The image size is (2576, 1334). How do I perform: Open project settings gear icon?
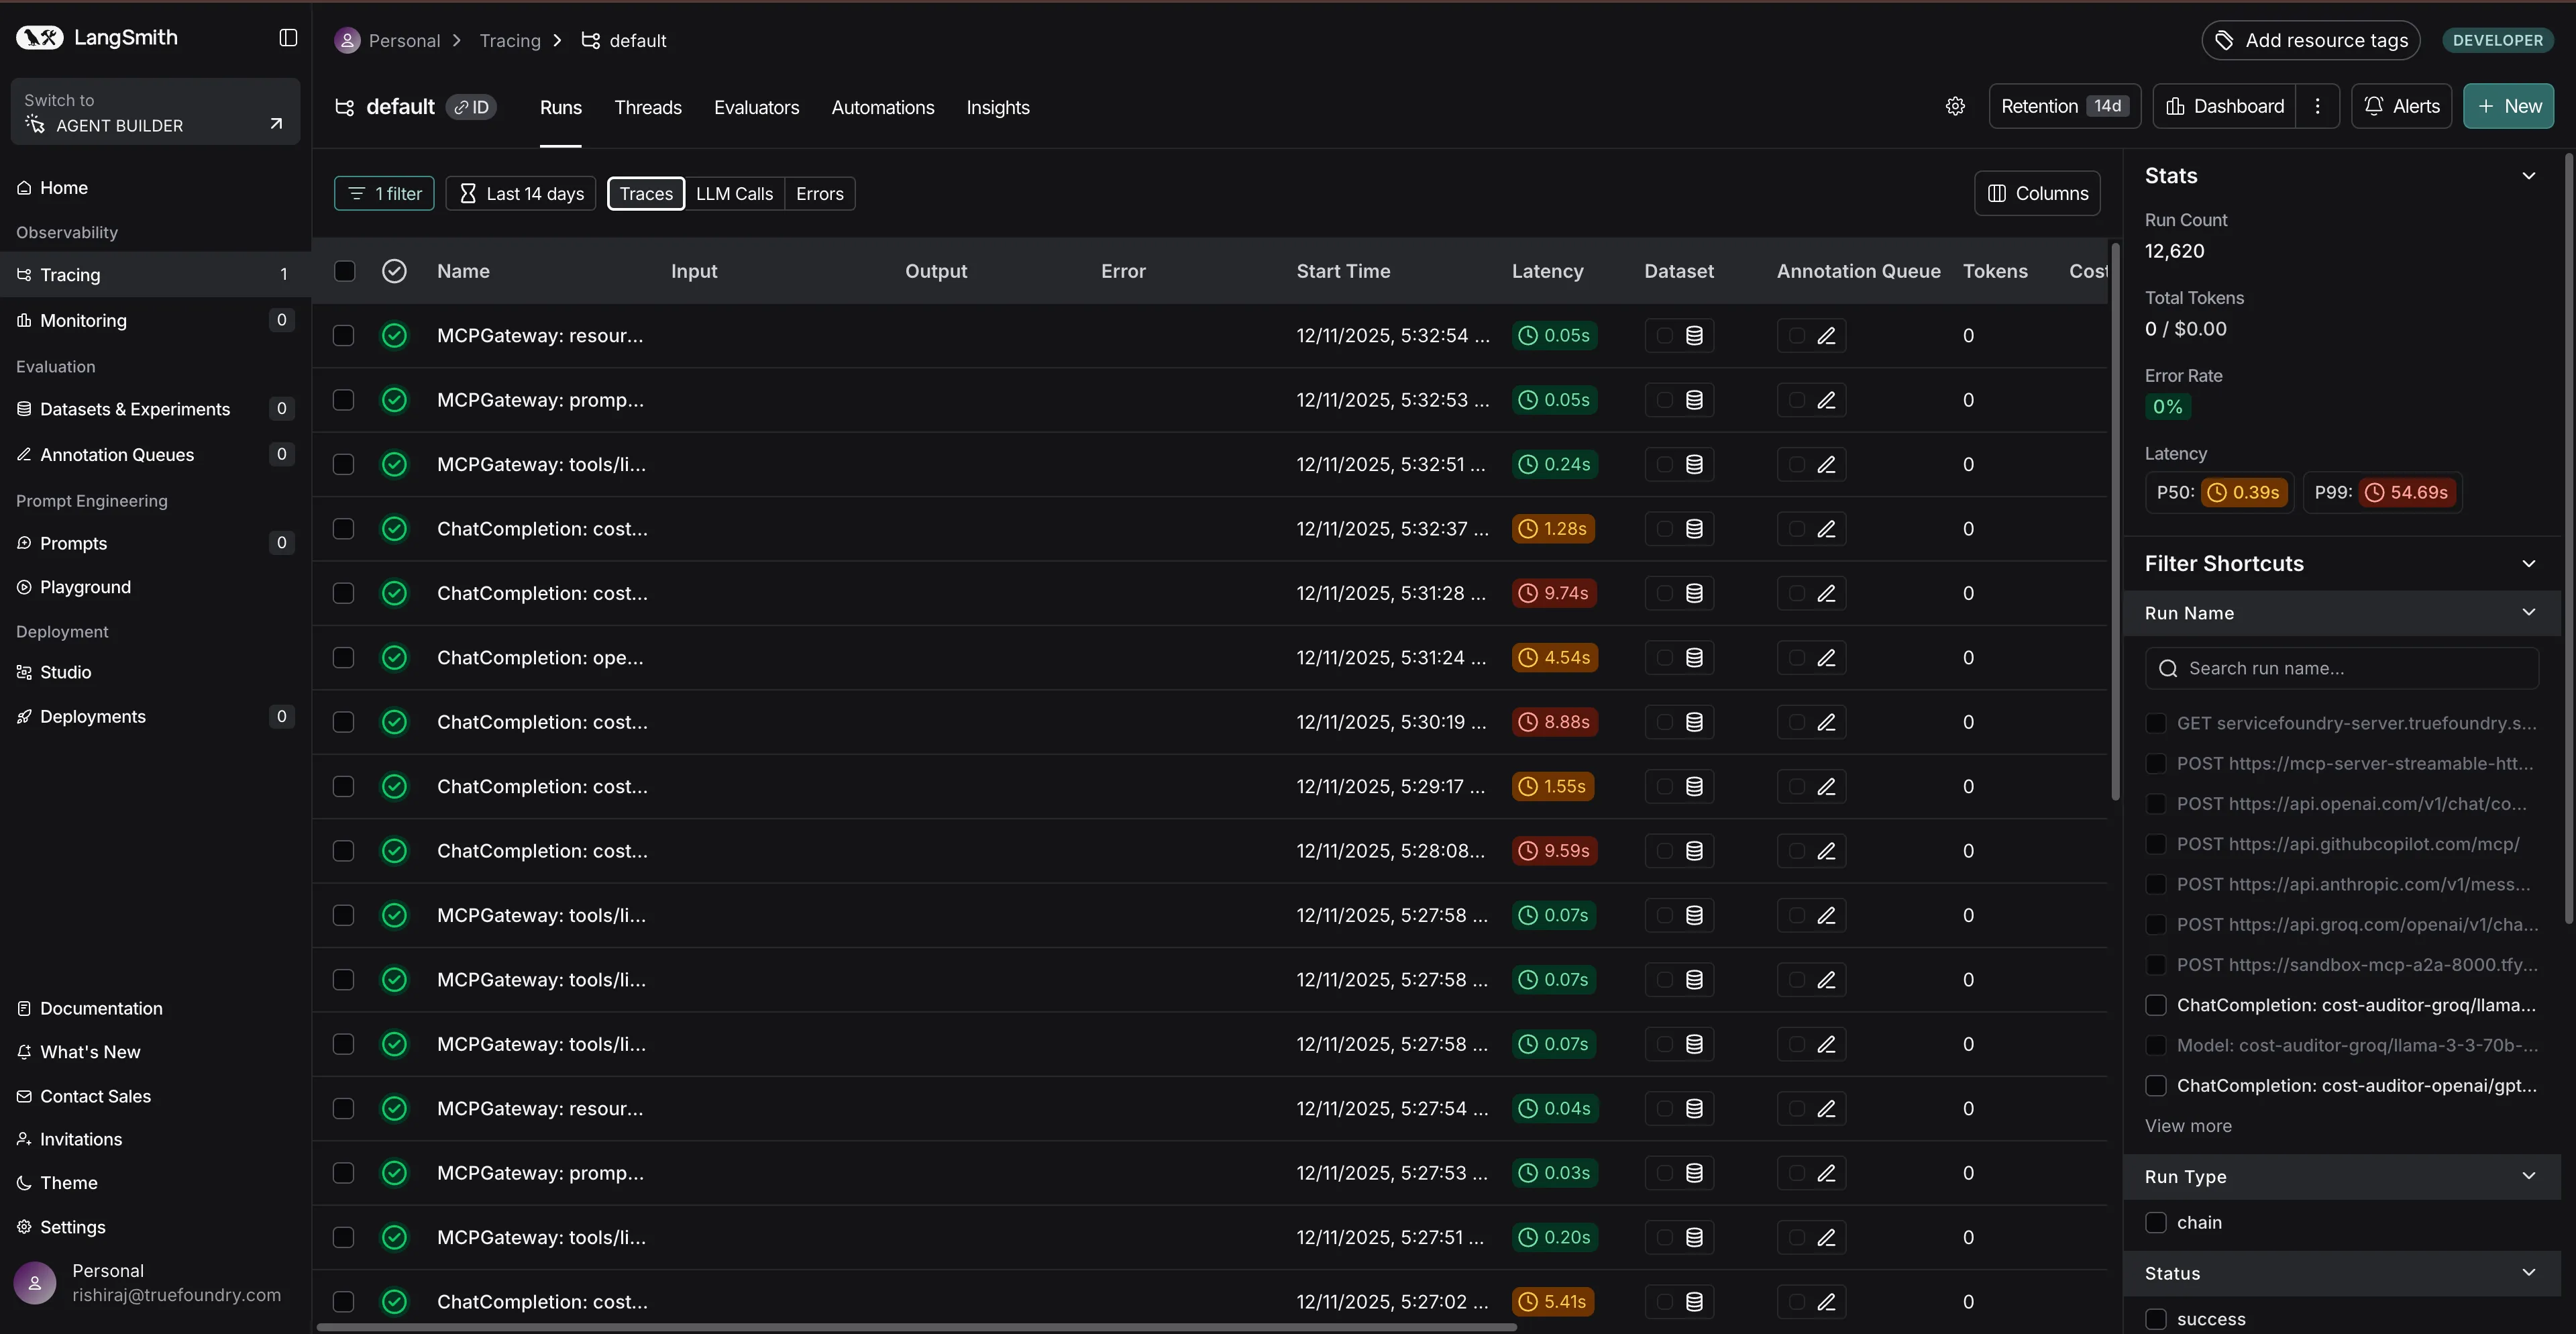click(1955, 106)
